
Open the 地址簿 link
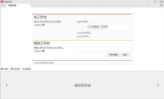pyautogui.click(x=17, y=69)
